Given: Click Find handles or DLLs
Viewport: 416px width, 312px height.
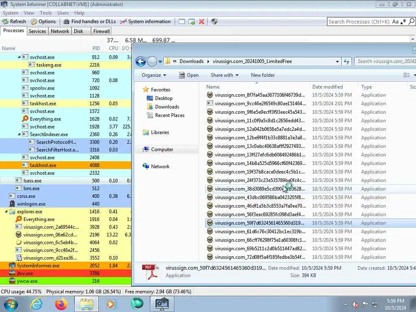Looking at the screenshot, I should [x=90, y=22].
